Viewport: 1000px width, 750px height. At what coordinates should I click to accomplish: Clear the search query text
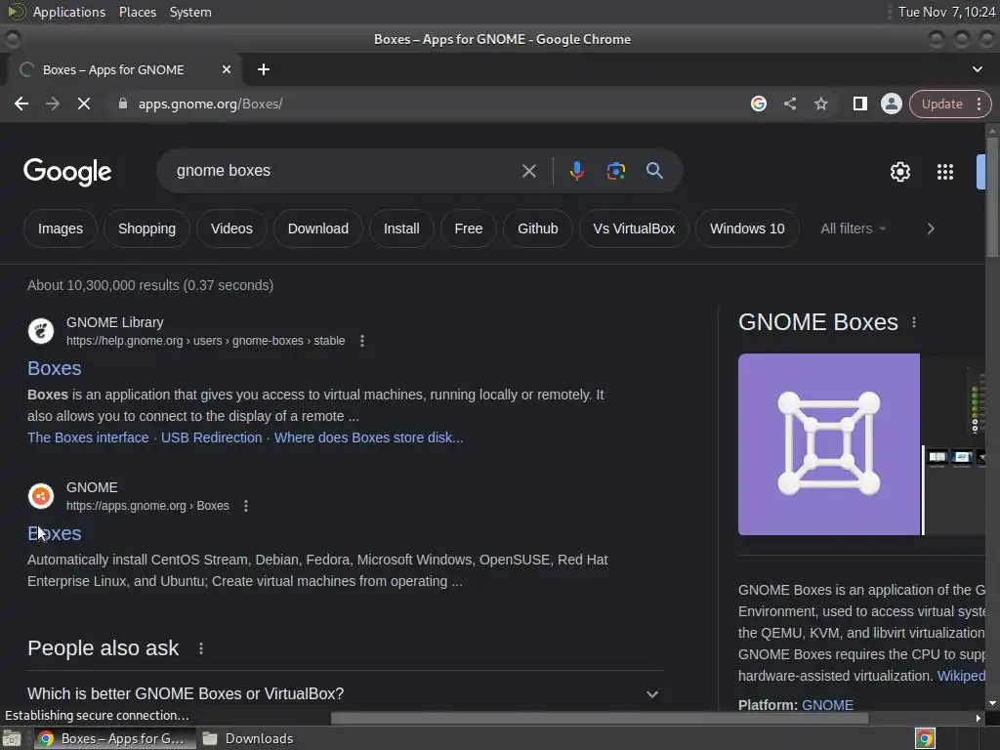[x=528, y=171]
